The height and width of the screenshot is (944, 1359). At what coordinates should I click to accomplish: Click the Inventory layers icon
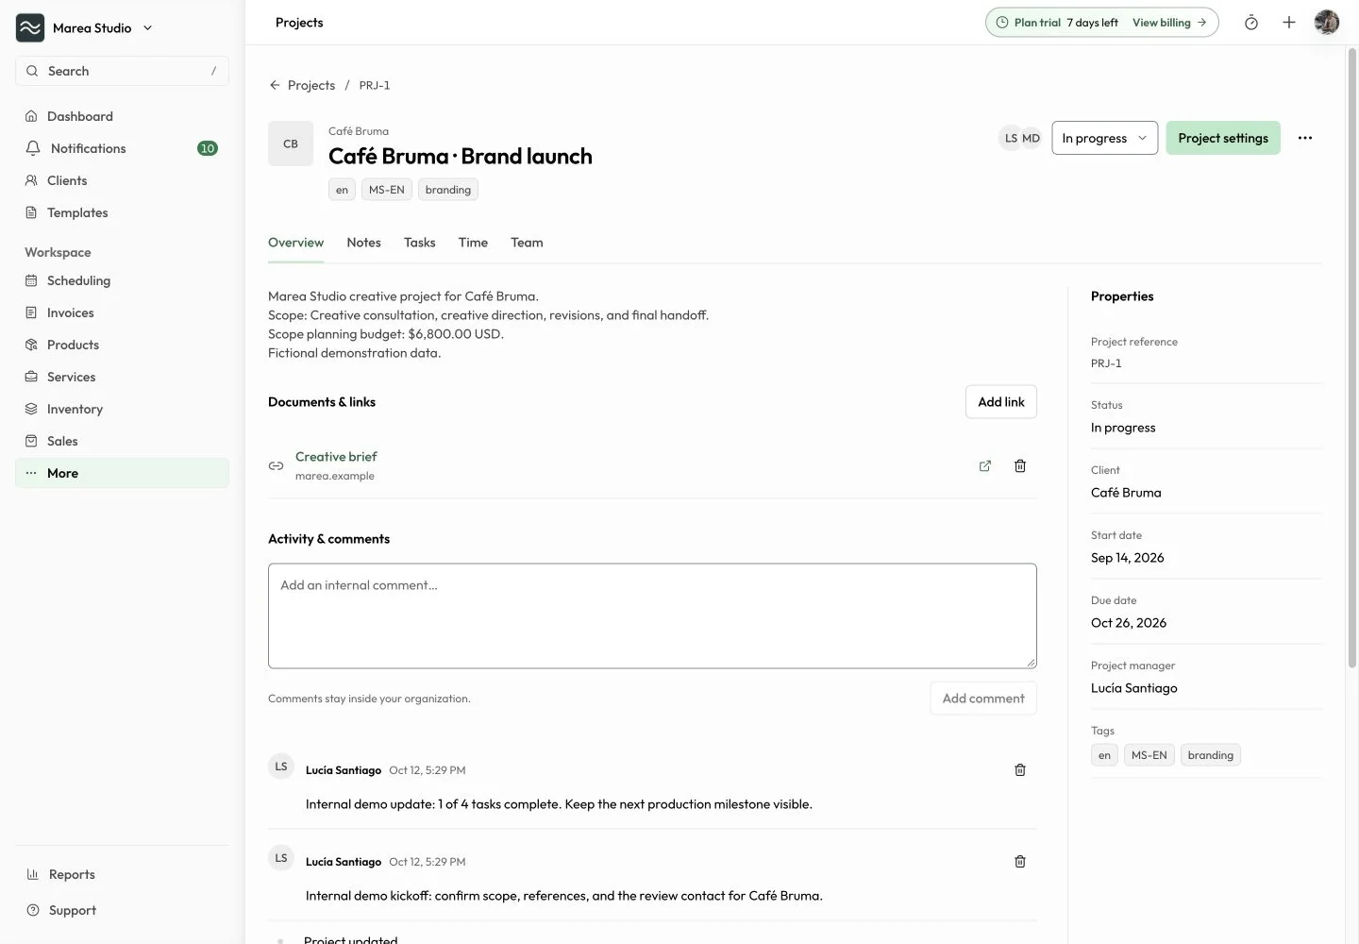(31, 409)
